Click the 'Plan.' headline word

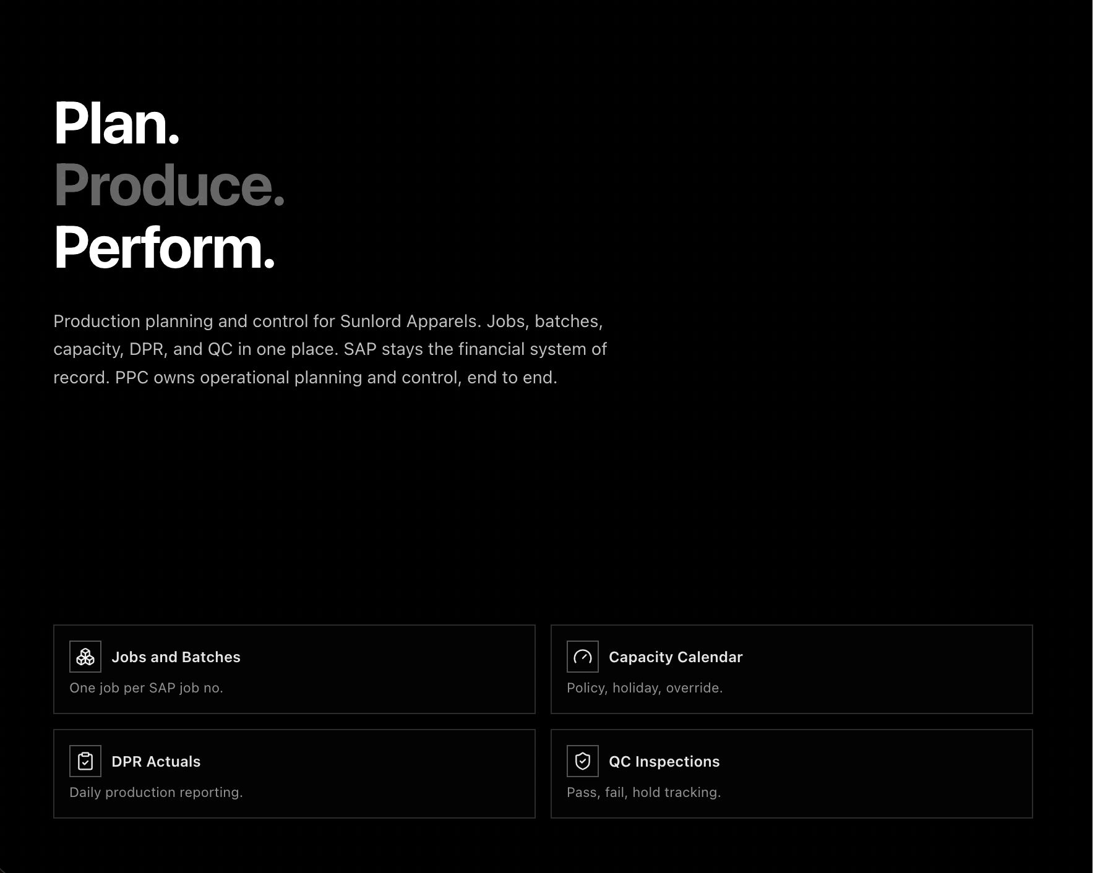117,124
